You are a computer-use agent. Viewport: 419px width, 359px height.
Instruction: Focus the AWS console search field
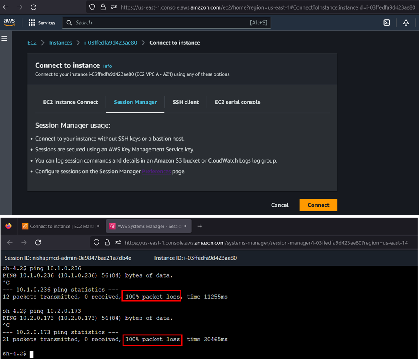pos(166,23)
